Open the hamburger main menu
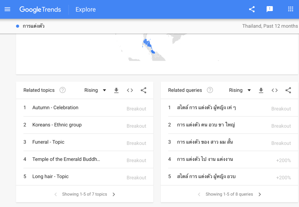This screenshot has height=207, width=299. 7,9
